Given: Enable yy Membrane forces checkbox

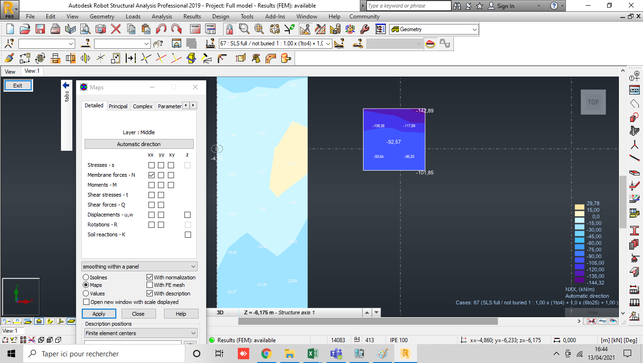Looking at the screenshot, I should point(161,175).
